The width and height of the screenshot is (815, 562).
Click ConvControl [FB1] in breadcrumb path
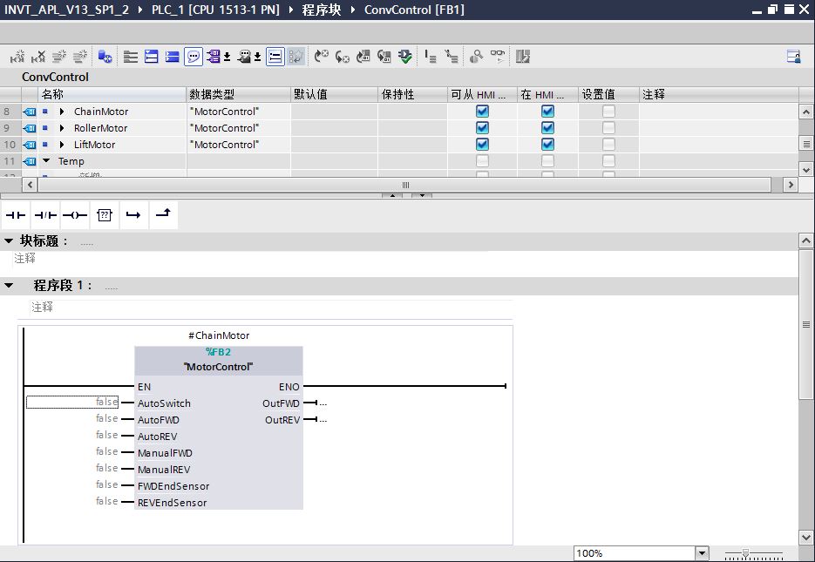(x=414, y=10)
